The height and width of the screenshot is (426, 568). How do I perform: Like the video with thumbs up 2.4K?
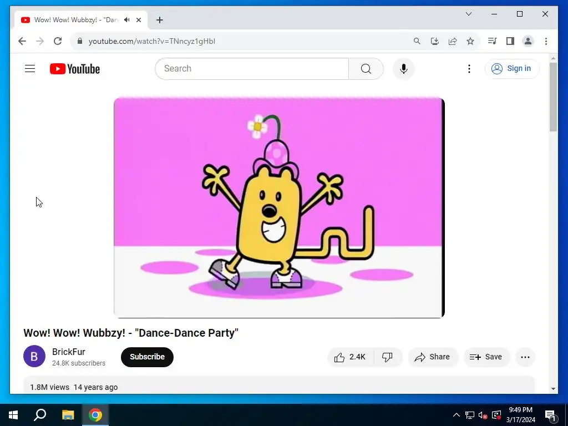pyautogui.click(x=351, y=357)
